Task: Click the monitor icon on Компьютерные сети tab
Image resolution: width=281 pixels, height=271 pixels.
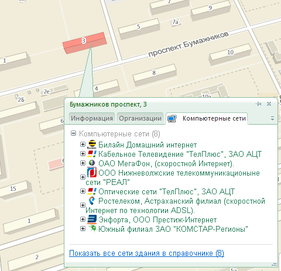Action: click(172, 119)
